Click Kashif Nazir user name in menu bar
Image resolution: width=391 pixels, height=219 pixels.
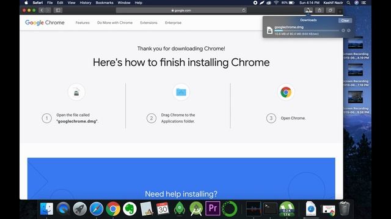[x=333, y=2]
